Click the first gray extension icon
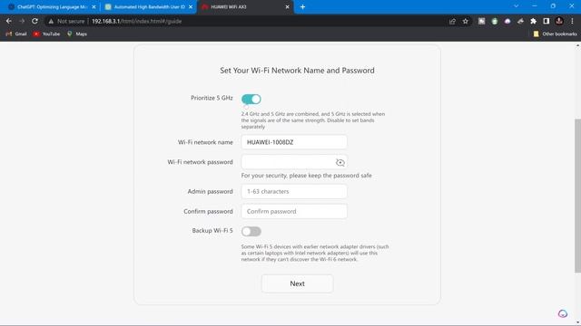This screenshot has width=581, height=326. 481,22
